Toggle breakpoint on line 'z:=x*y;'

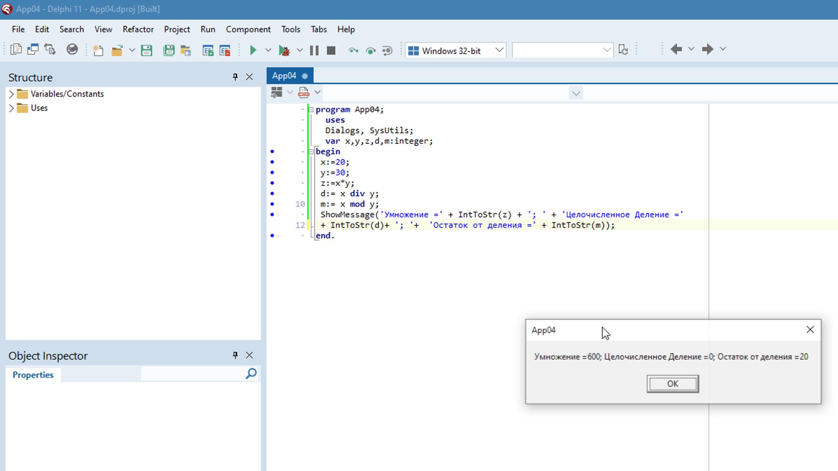click(x=272, y=183)
